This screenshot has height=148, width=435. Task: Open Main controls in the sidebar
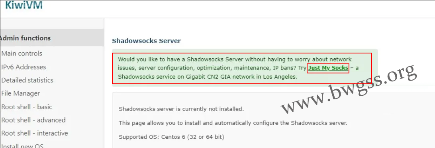pos(22,53)
